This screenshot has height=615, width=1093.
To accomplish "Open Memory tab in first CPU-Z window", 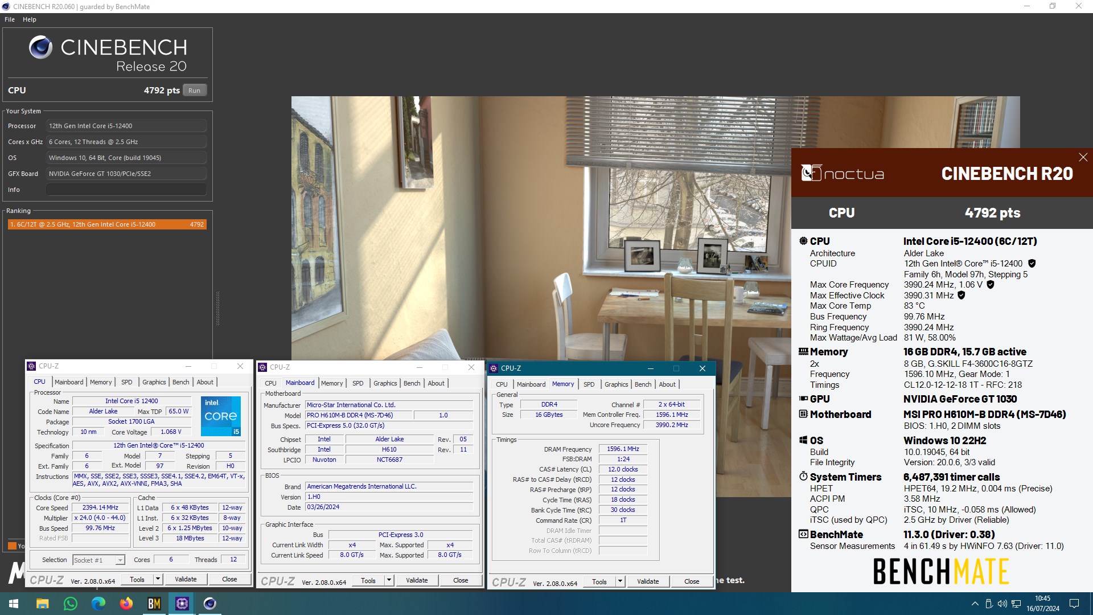I will tap(101, 382).
